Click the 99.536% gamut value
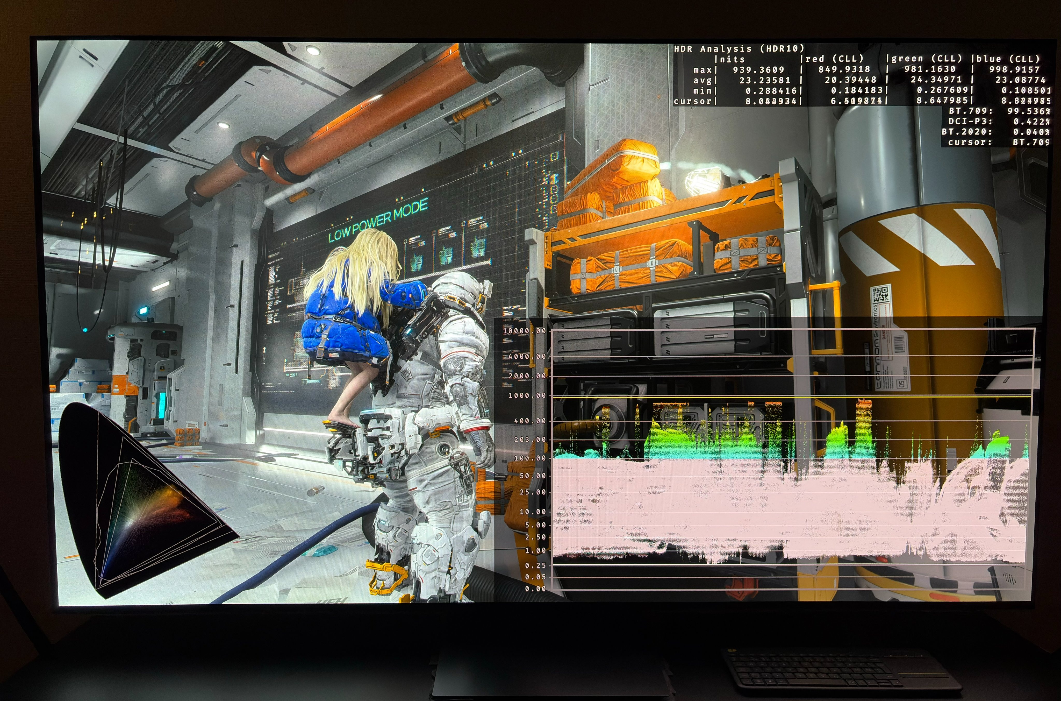This screenshot has height=701, width=1061. pos(1029,111)
